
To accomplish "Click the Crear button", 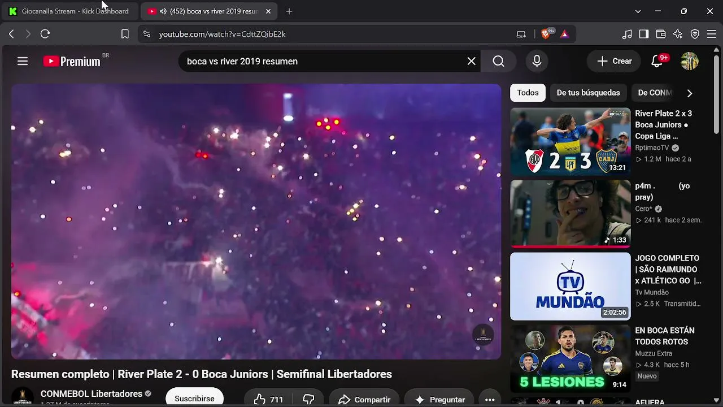I will (614, 61).
